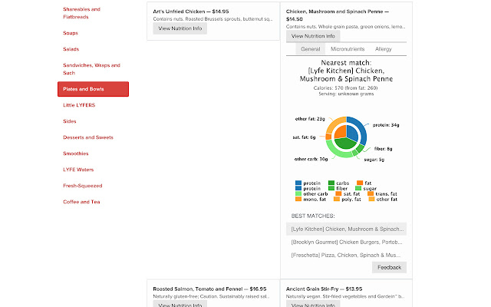Click the 'mono. fat' legend swatch
The height and width of the screenshot is (307, 491).
point(298,199)
